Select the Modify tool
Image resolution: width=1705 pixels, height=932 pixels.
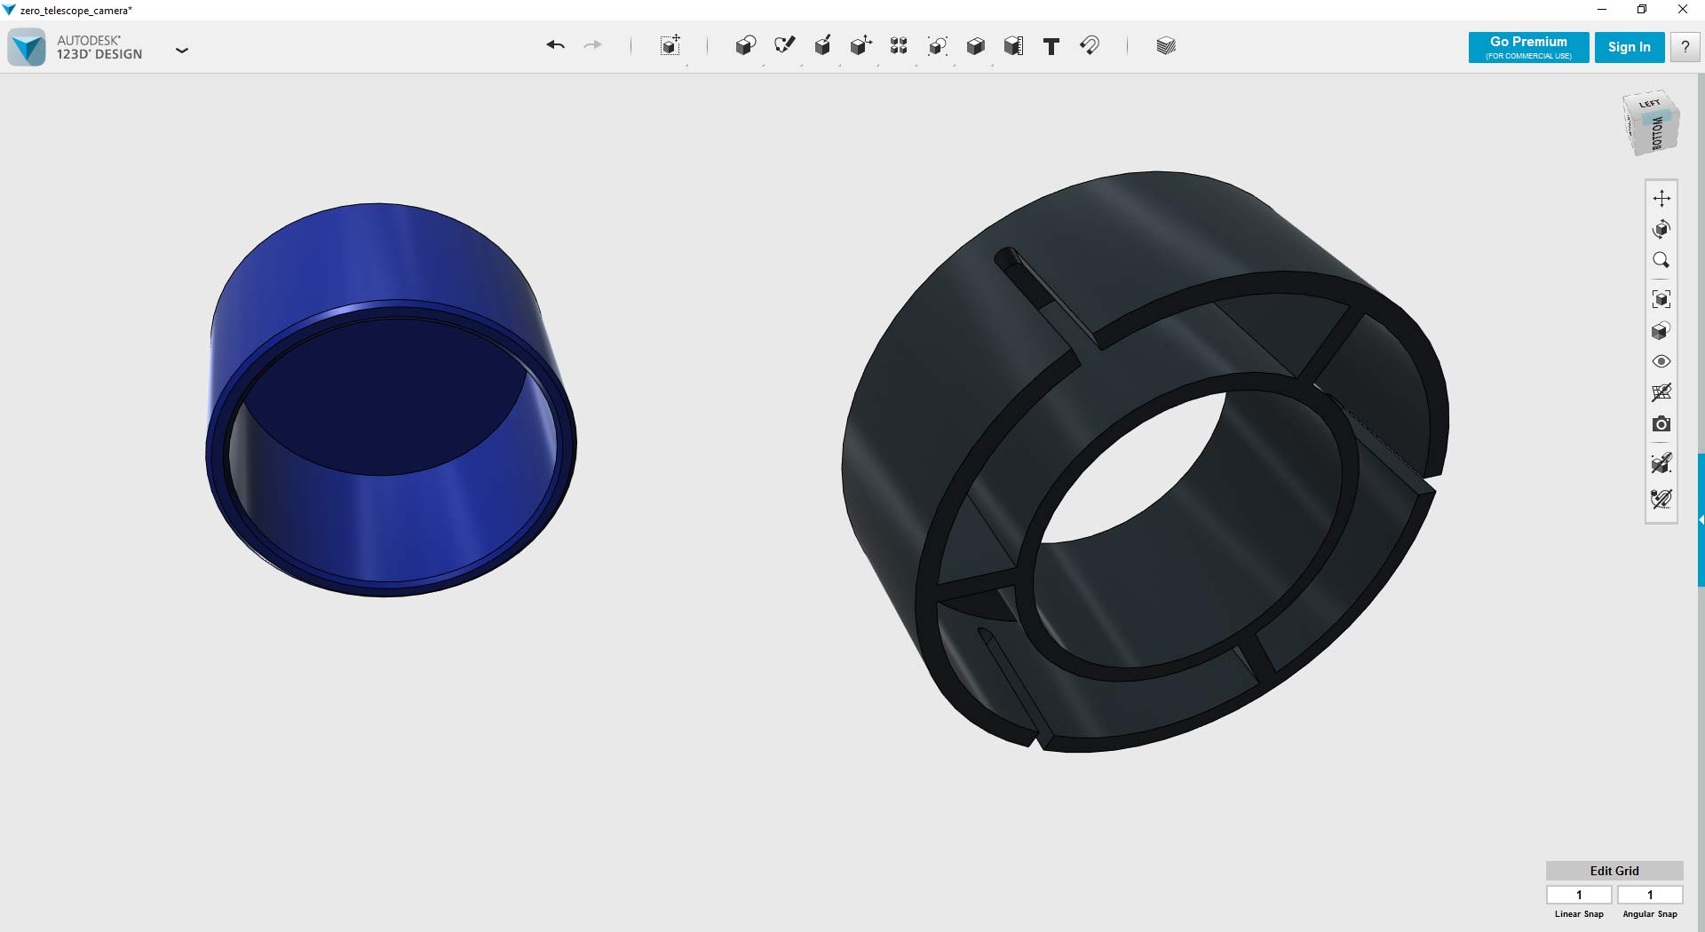pyautogui.click(x=860, y=45)
